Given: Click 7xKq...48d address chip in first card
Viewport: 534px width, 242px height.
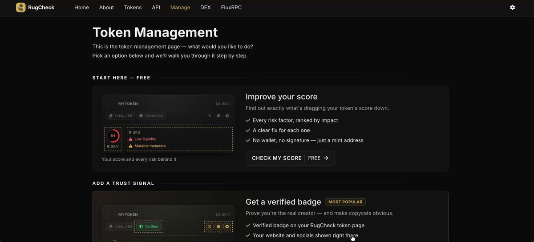Looking at the screenshot, I should click(120, 115).
